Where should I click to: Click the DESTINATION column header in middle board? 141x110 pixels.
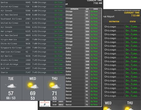click(x=74, y=9)
